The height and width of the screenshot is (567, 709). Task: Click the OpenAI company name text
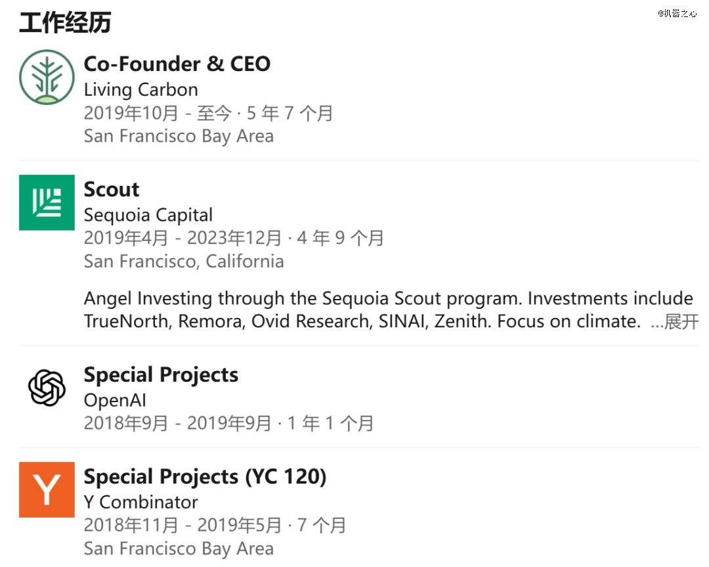[115, 400]
